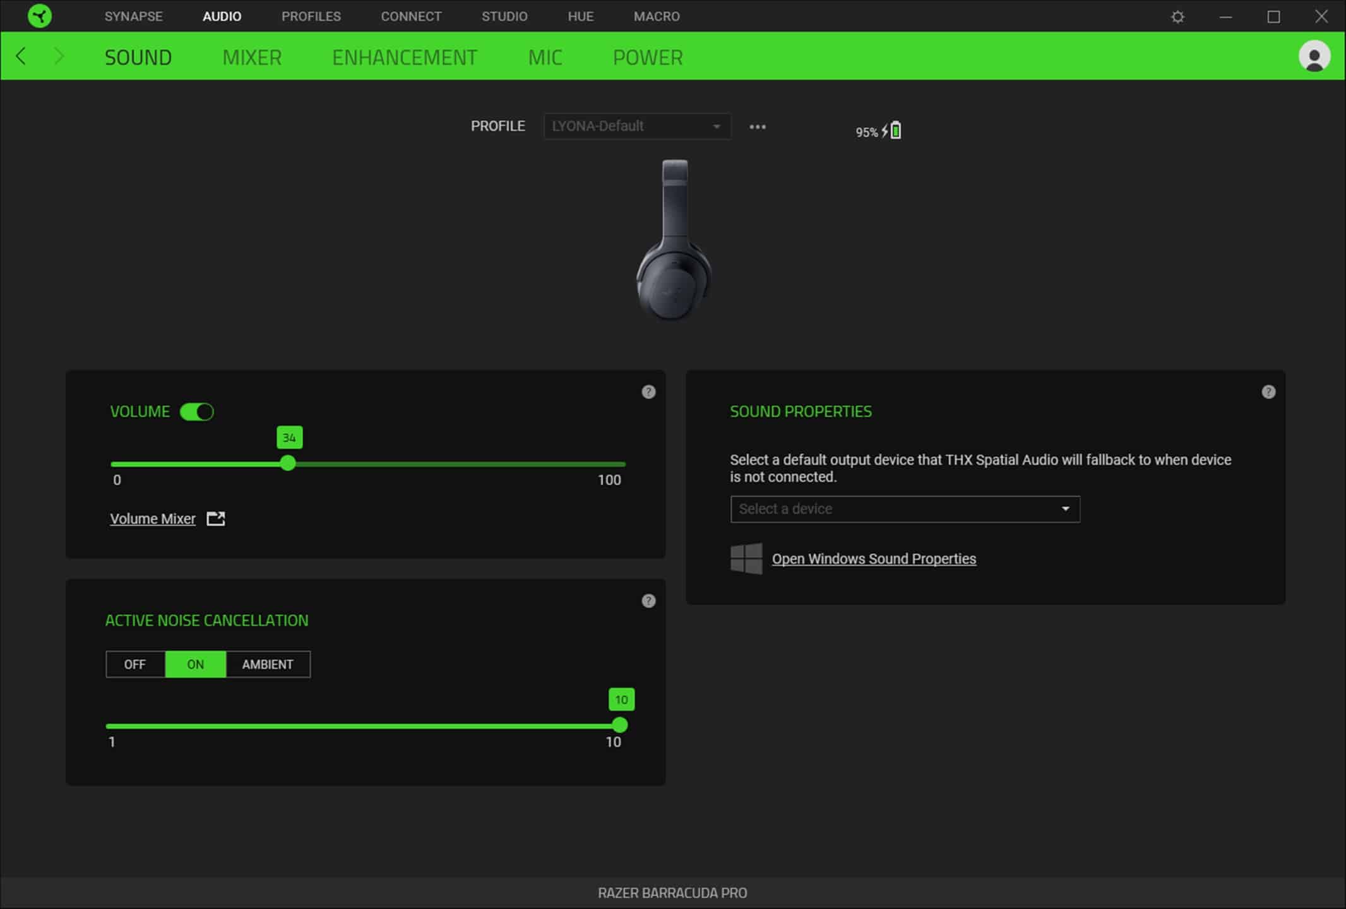Switch to the SYNAPSE top tab
Viewport: 1346px width, 909px height.
point(133,16)
